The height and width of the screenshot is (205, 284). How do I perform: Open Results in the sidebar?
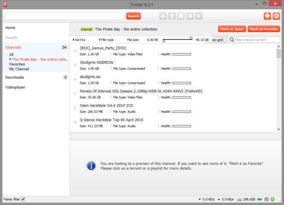(11, 38)
